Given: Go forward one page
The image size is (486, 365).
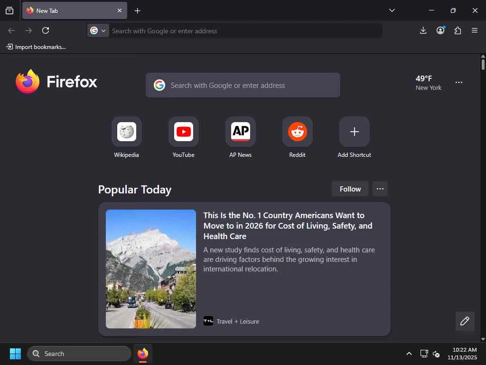Looking at the screenshot, I should (x=28, y=30).
